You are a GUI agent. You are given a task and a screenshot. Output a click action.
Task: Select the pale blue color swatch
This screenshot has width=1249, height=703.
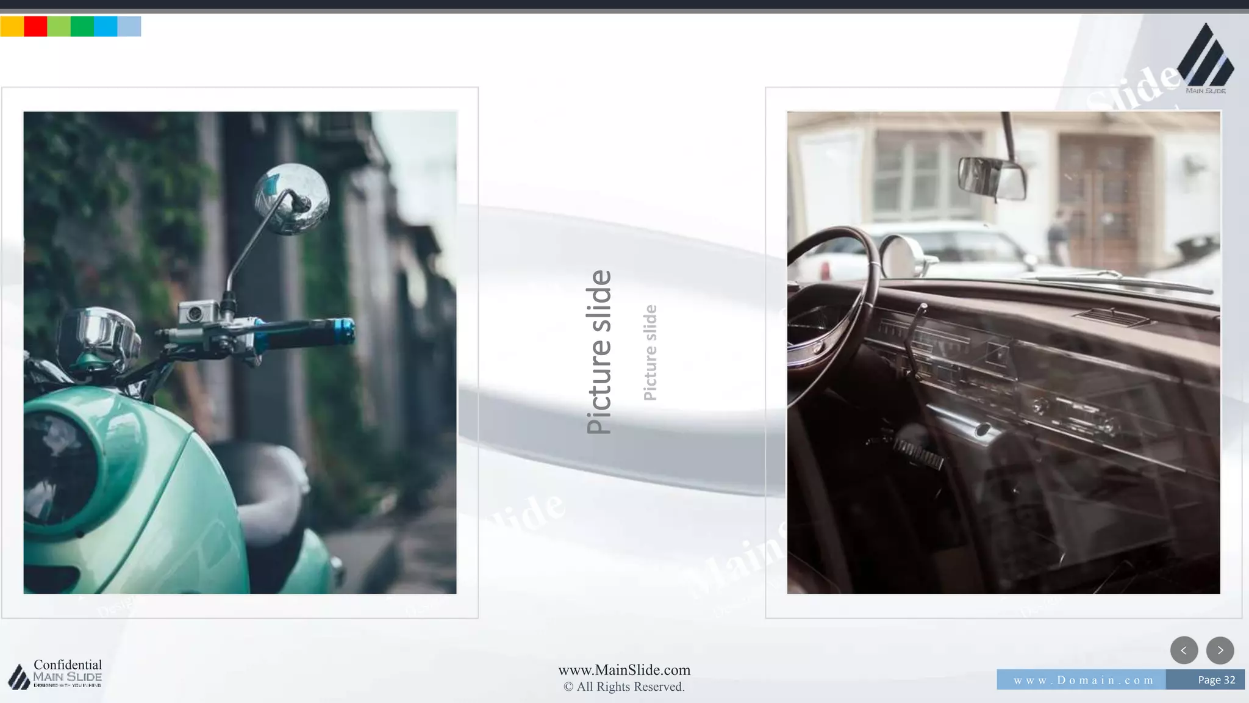[x=129, y=26]
